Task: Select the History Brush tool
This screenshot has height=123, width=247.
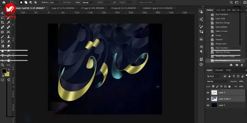Action: (2, 42)
